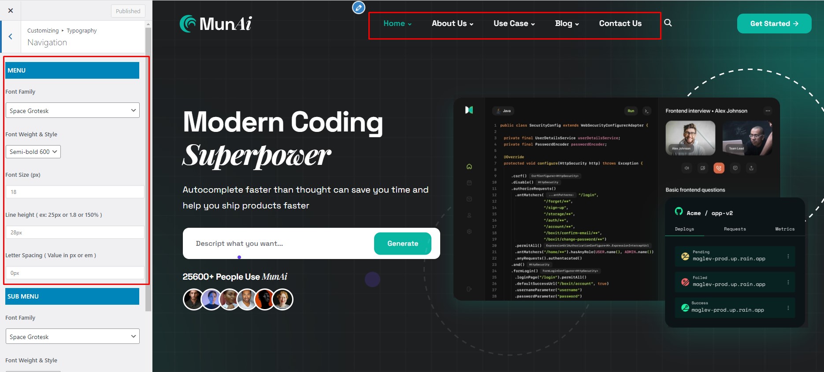This screenshot has height=372, width=824.
Task: Open the three-dot menu beside Alex Johnson
Action: pyautogui.click(x=768, y=111)
